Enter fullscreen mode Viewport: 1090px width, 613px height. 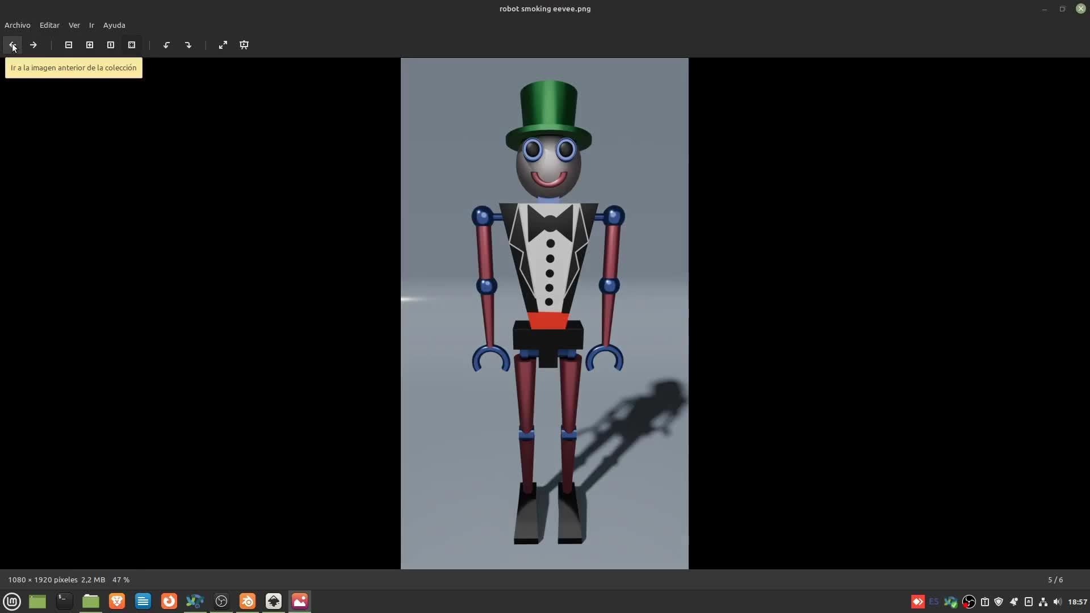coord(223,45)
